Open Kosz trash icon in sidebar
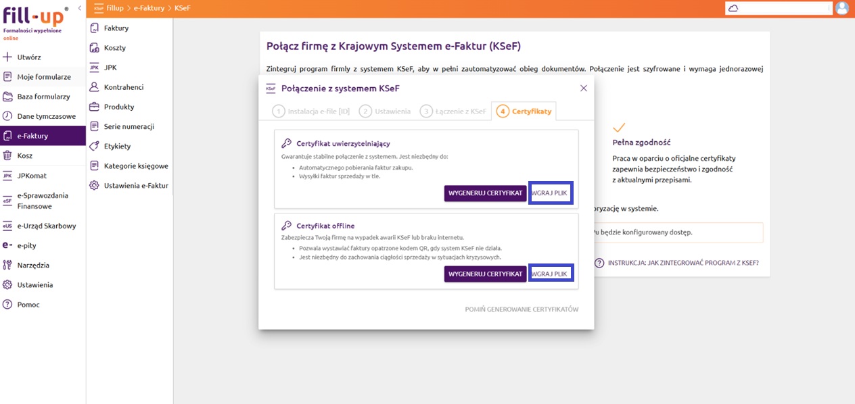 7,155
